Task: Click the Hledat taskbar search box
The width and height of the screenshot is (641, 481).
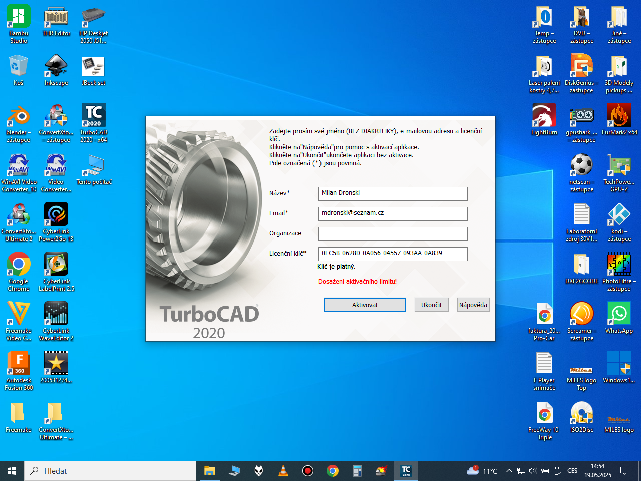Action: pyautogui.click(x=110, y=471)
